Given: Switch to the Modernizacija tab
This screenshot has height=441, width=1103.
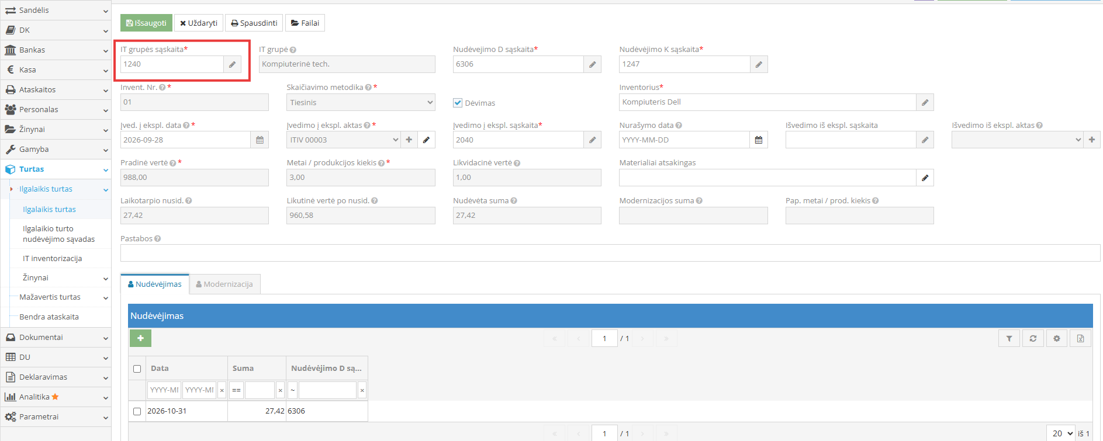Looking at the screenshot, I should click(224, 284).
